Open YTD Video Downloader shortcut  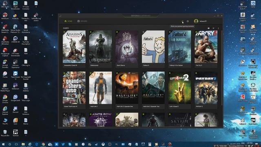[x=15, y=52]
